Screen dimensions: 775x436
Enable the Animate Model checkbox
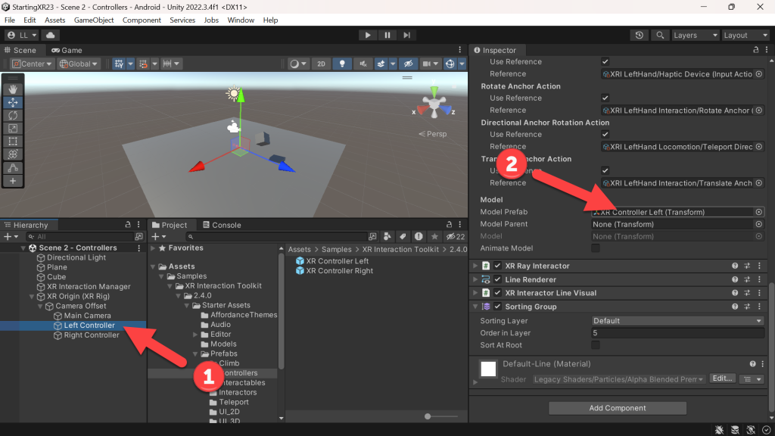pos(596,248)
